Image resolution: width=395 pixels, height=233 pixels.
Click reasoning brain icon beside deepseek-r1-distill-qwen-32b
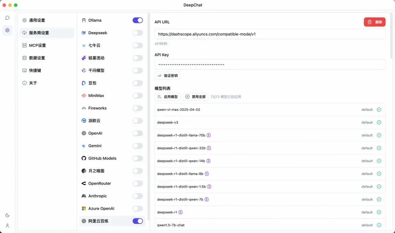(x=209, y=148)
